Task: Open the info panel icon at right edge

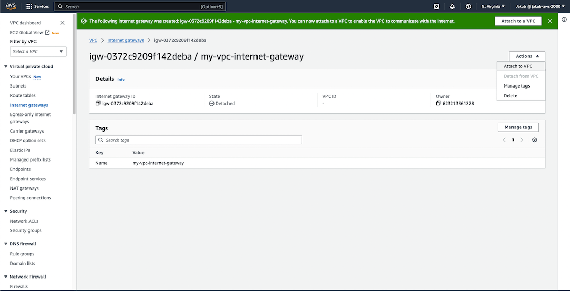Action: pyautogui.click(x=564, y=19)
